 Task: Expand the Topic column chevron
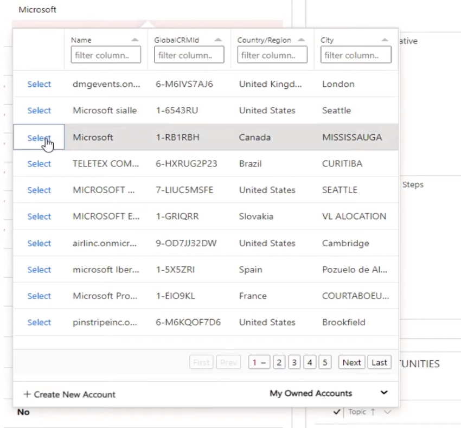coord(387,412)
